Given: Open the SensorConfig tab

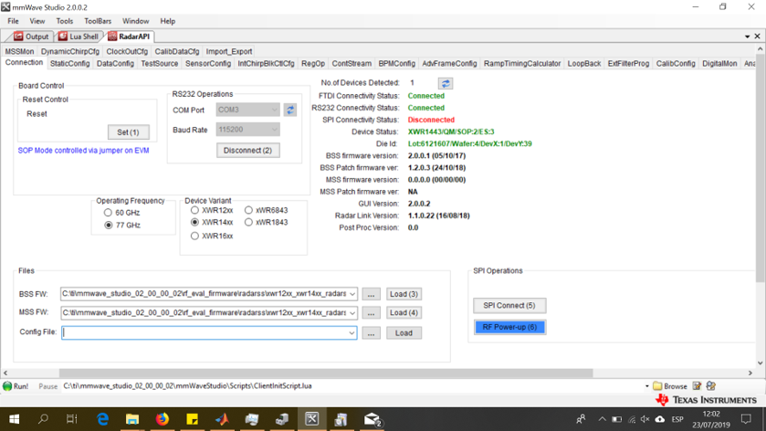Looking at the screenshot, I should point(208,64).
